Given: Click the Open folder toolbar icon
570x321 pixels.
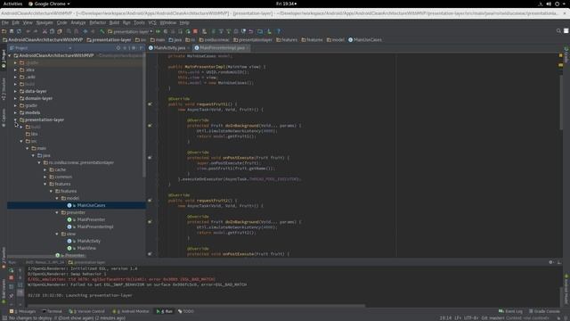Looking at the screenshot, I should pos(4,32).
